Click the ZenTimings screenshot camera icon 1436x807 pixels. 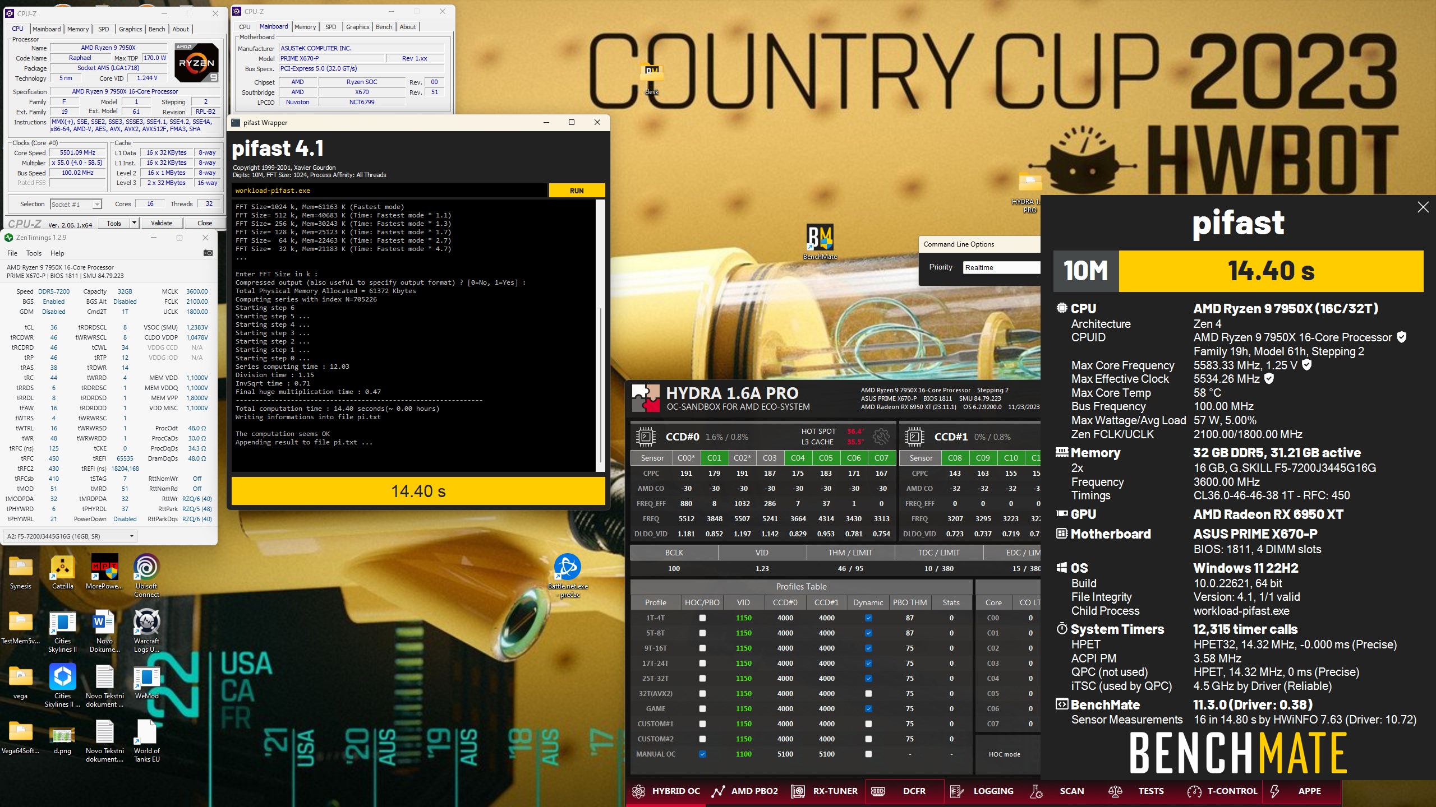tap(208, 253)
